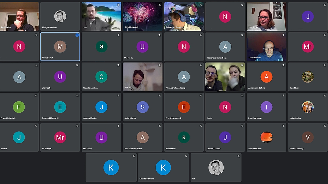Click muted mic icon on Claudia Menken tile
Viewport: 328px width, 184px height.
coord(118,65)
